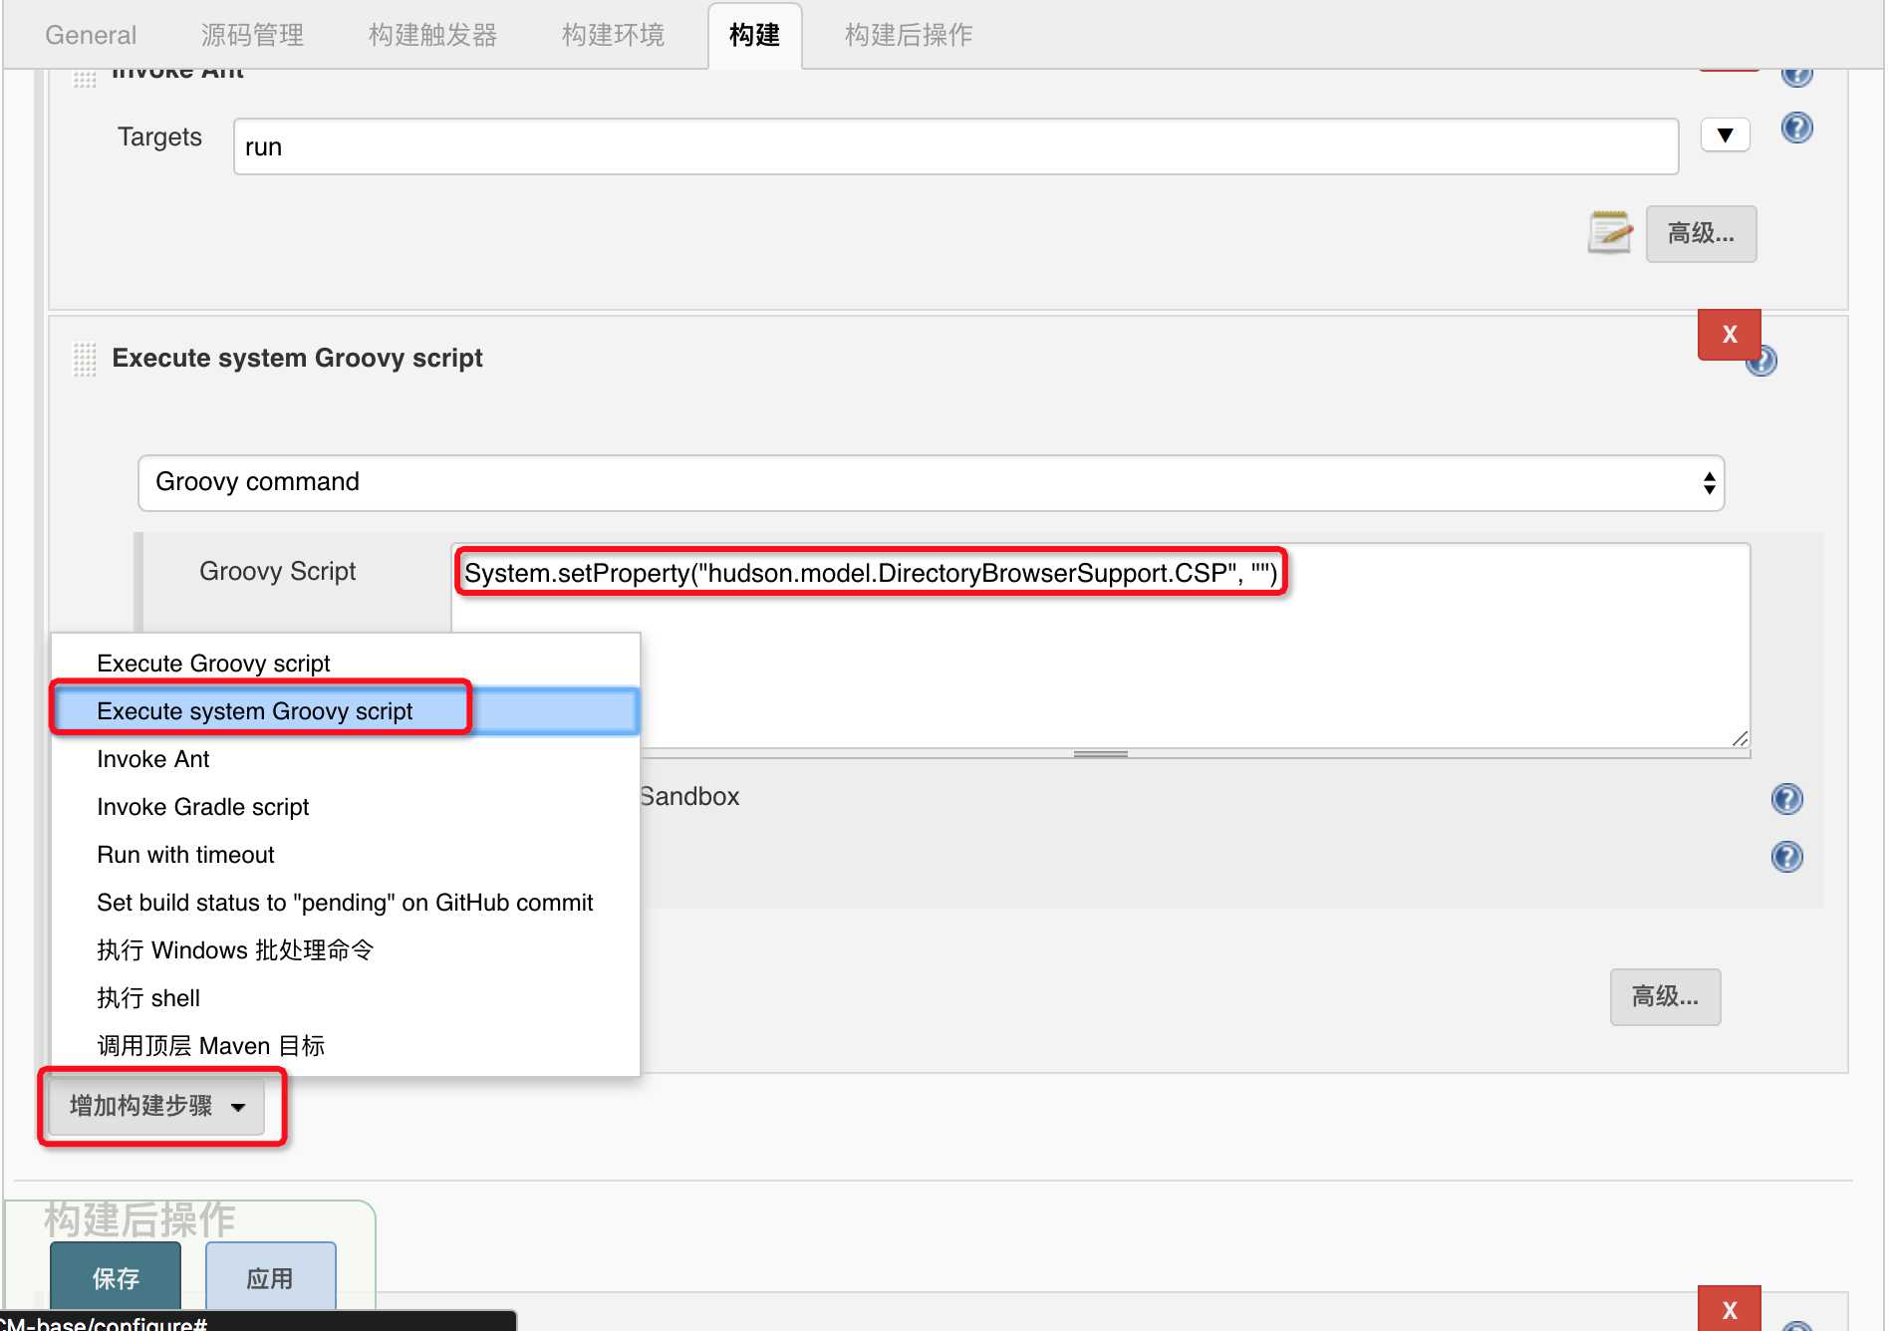Choose Execute system Groovy script item
Screen dimensions: 1893x1331
(x=345, y=711)
